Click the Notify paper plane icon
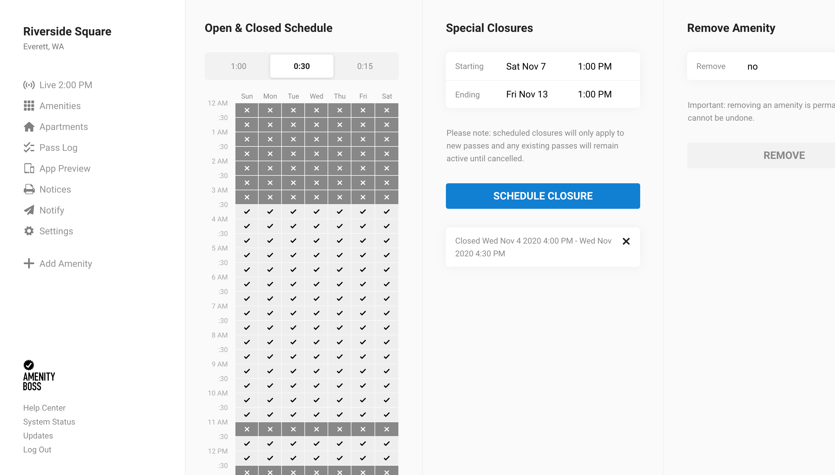 (x=29, y=210)
